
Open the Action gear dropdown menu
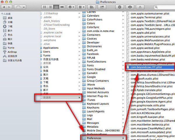pyautogui.click(x=71, y=7)
